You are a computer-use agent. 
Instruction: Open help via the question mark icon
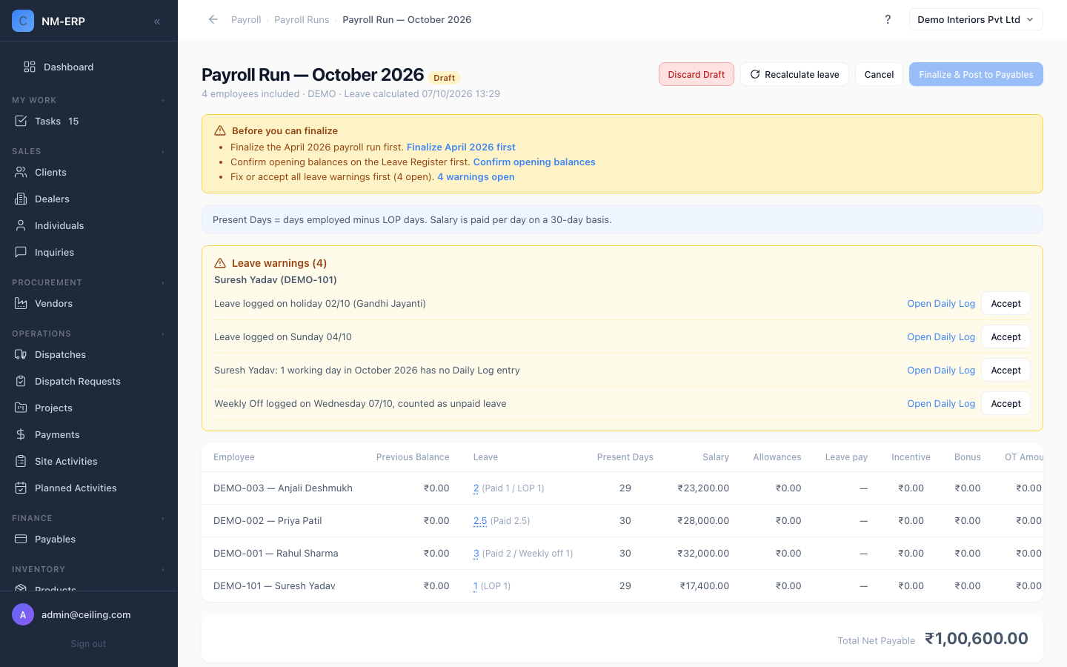tap(888, 19)
